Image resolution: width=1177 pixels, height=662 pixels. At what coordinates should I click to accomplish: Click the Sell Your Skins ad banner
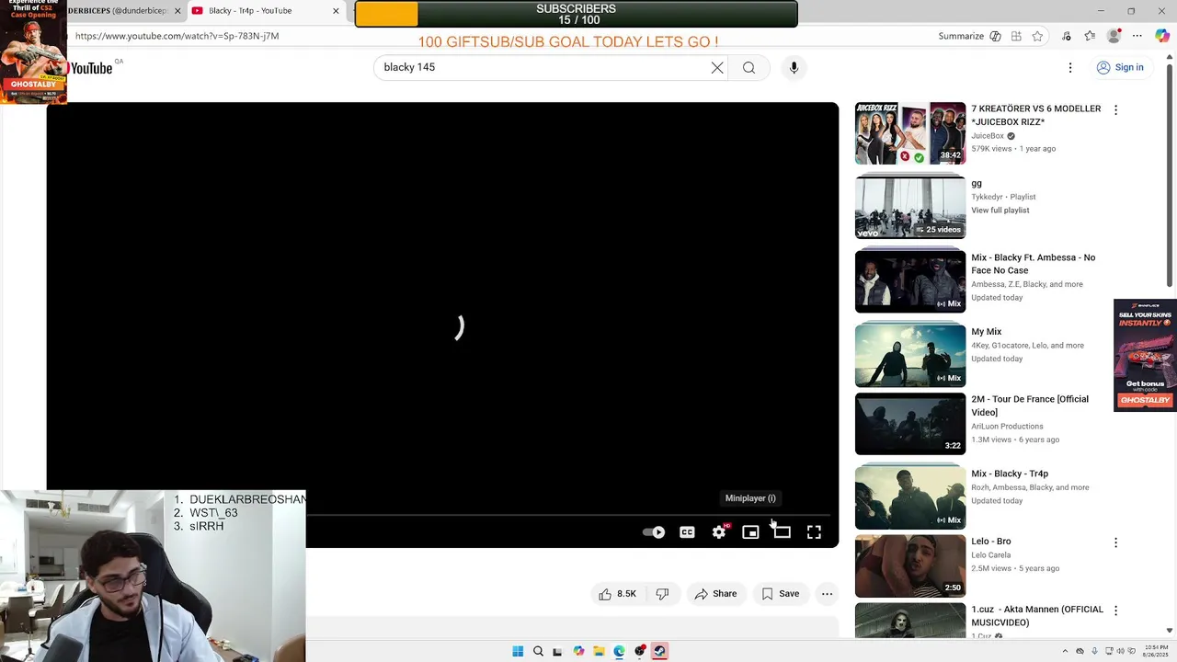(x=1145, y=355)
